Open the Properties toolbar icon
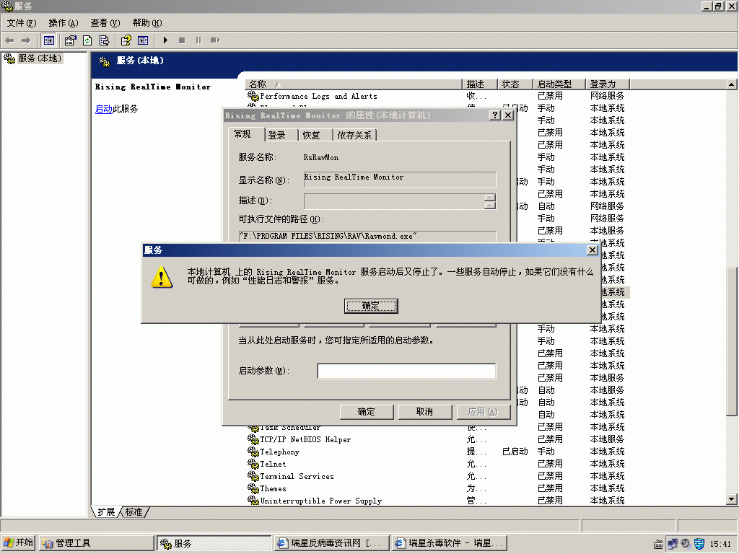 [70, 40]
